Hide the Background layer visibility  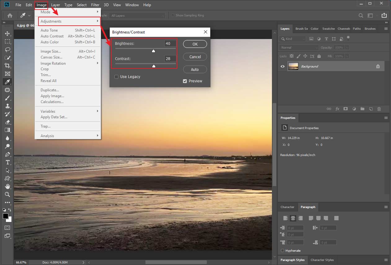pos(282,66)
